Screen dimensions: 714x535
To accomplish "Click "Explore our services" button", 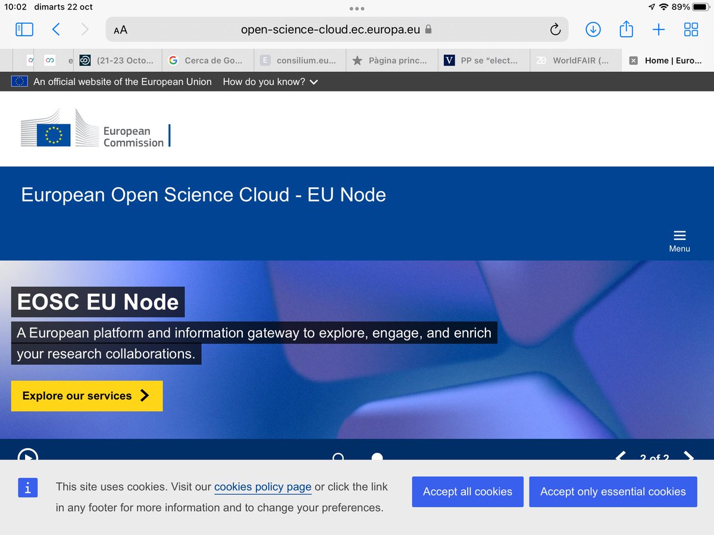I will [87, 396].
